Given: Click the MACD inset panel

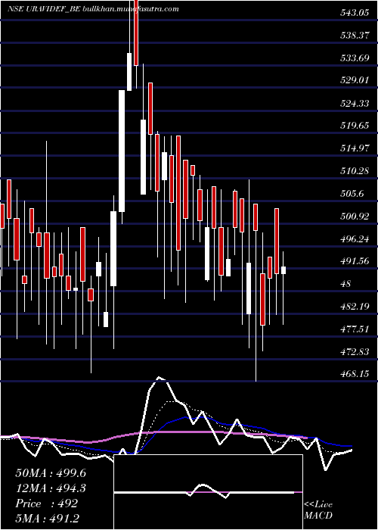Looking at the screenshot, I should pyautogui.click(x=208, y=492).
